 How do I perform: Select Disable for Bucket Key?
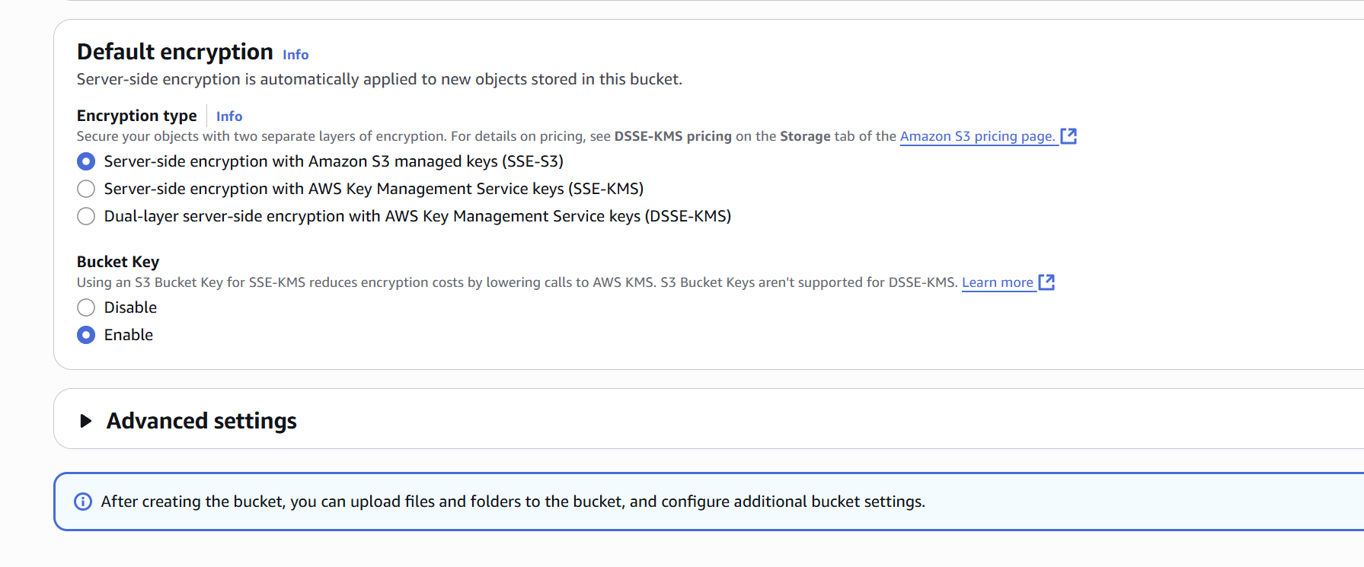[86, 307]
